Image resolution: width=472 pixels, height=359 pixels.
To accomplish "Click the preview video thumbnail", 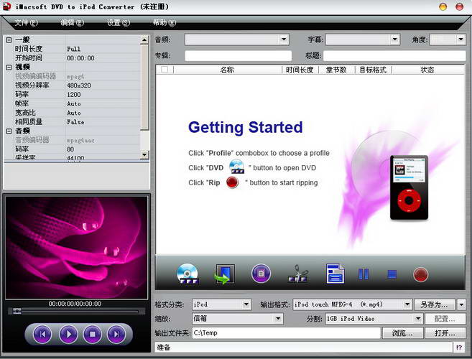I will [x=76, y=248].
